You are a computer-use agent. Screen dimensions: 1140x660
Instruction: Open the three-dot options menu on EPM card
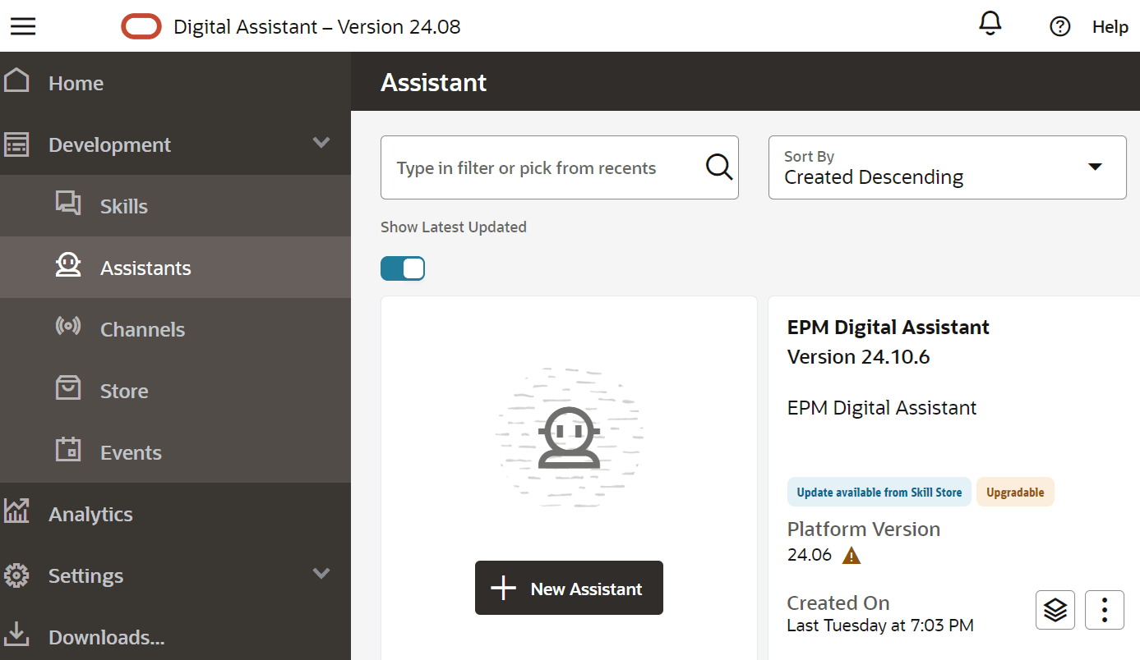pos(1105,610)
